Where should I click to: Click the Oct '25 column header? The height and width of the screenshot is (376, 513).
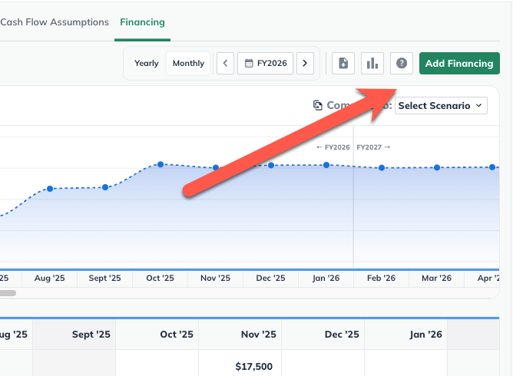pyautogui.click(x=177, y=335)
